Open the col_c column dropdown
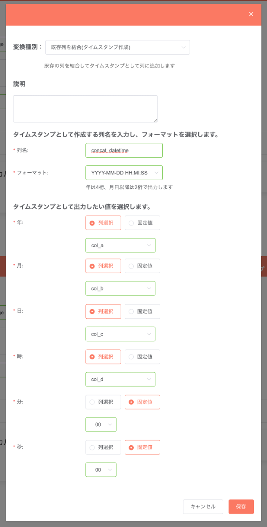This screenshot has height=527, width=267. 120,334
